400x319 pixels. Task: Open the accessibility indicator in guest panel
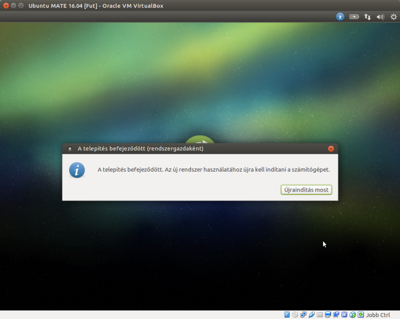coord(340,17)
